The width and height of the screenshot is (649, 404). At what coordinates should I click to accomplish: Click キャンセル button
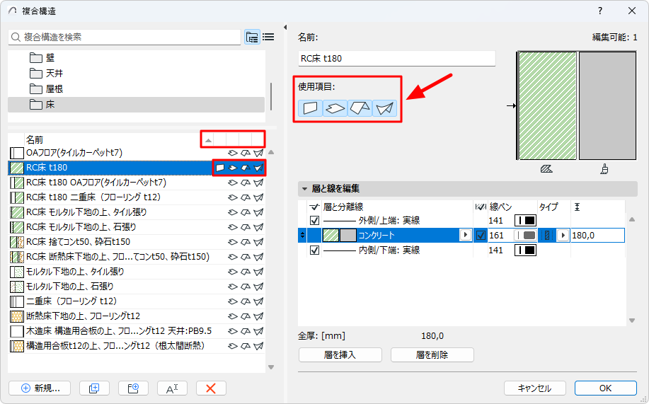pos(535,388)
